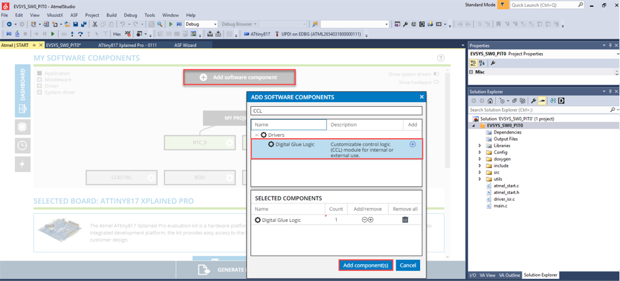The width and height of the screenshot is (620, 281).
Task: Click the Cut scissors icon
Action: point(95,24)
